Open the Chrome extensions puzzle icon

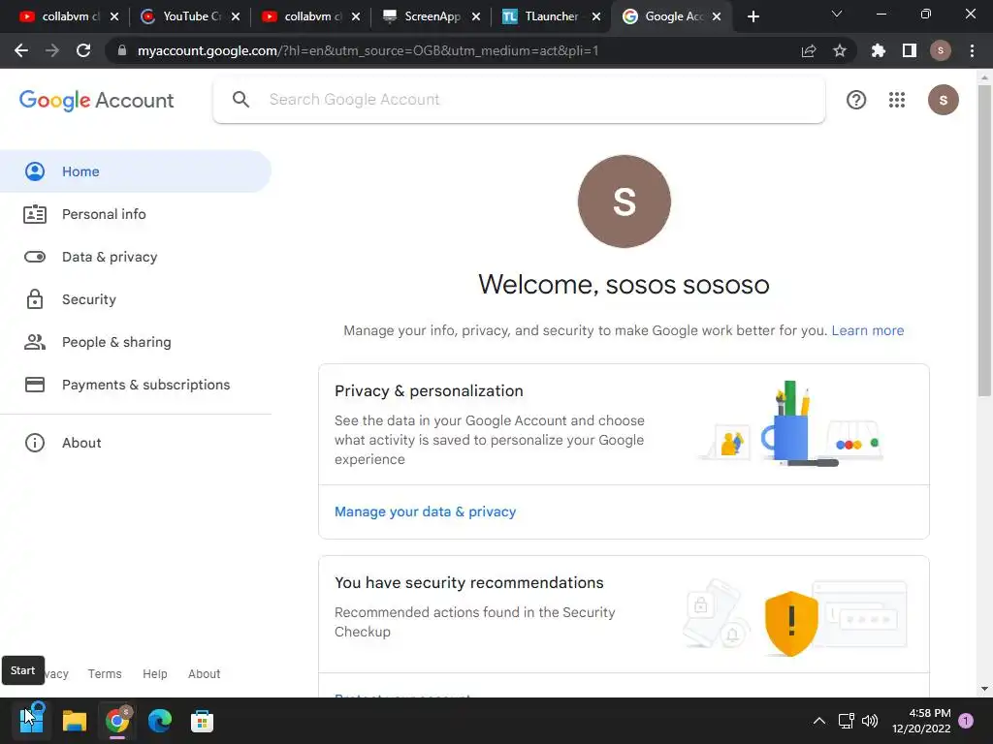[x=879, y=50]
